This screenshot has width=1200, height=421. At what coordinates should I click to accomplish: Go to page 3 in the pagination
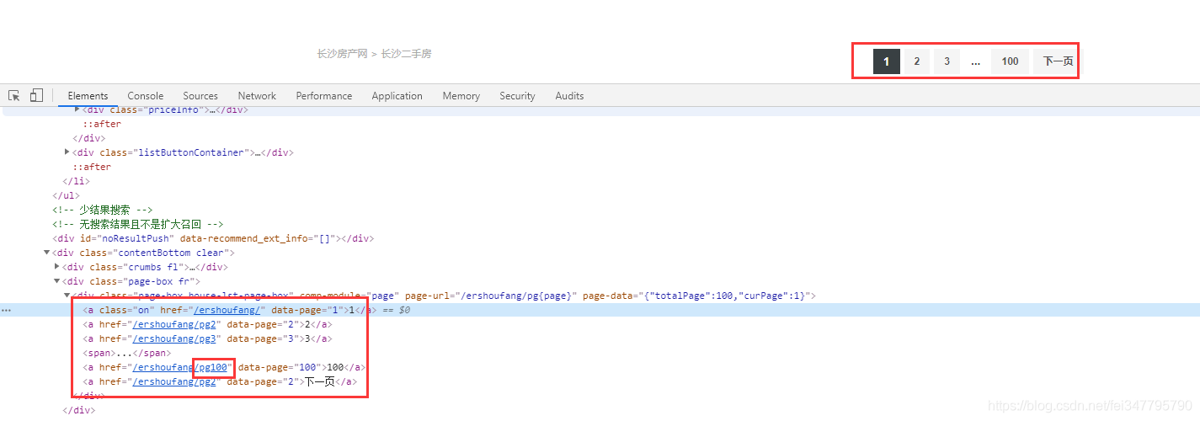(x=947, y=61)
